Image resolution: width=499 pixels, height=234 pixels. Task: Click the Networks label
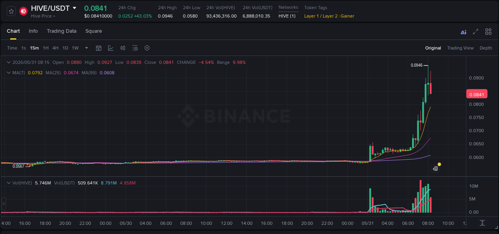tap(288, 7)
